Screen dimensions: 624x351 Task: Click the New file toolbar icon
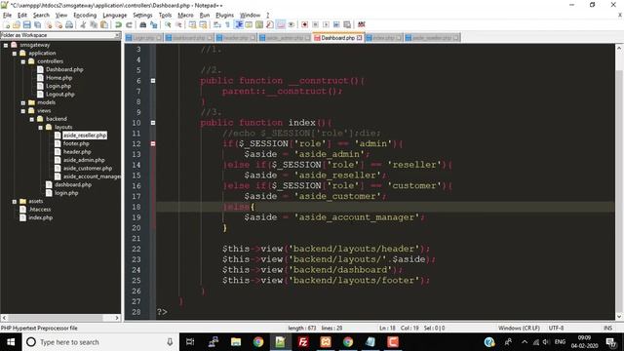coord(7,24)
